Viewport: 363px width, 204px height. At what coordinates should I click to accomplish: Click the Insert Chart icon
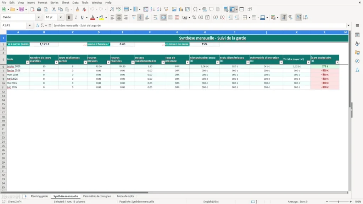coord(181,9)
